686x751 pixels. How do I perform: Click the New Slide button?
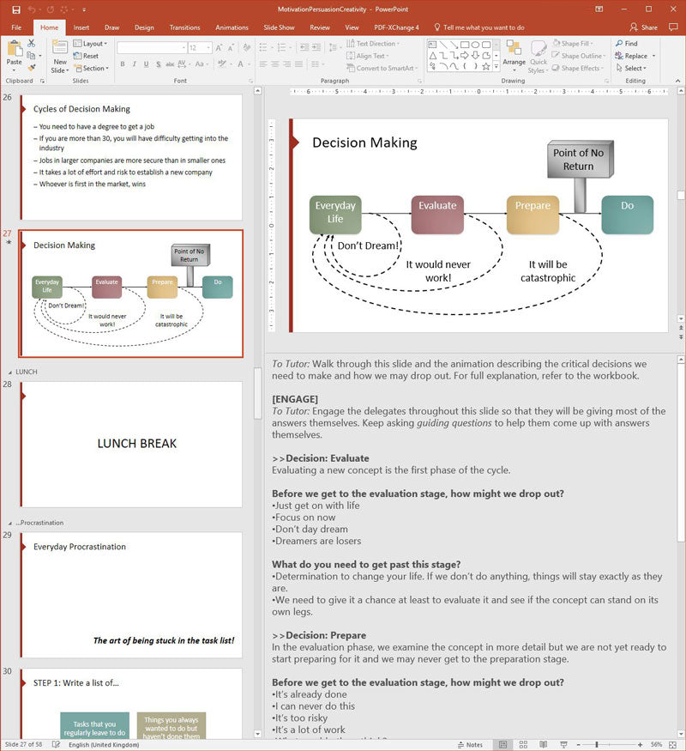click(60, 57)
